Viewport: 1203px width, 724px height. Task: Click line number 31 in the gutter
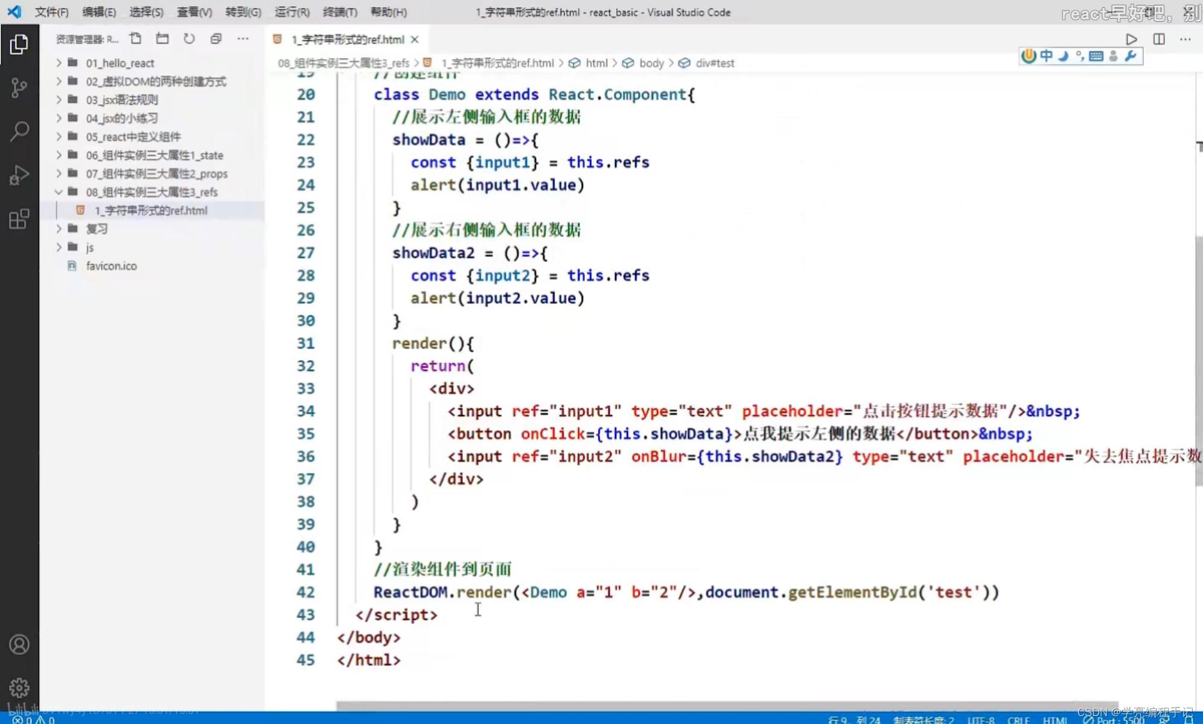[x=305, y=343]
